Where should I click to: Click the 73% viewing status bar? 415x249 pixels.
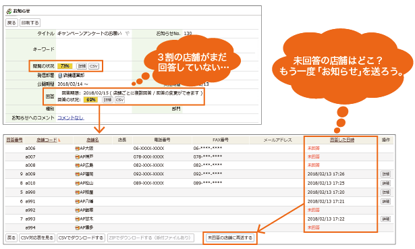(67, 66)
